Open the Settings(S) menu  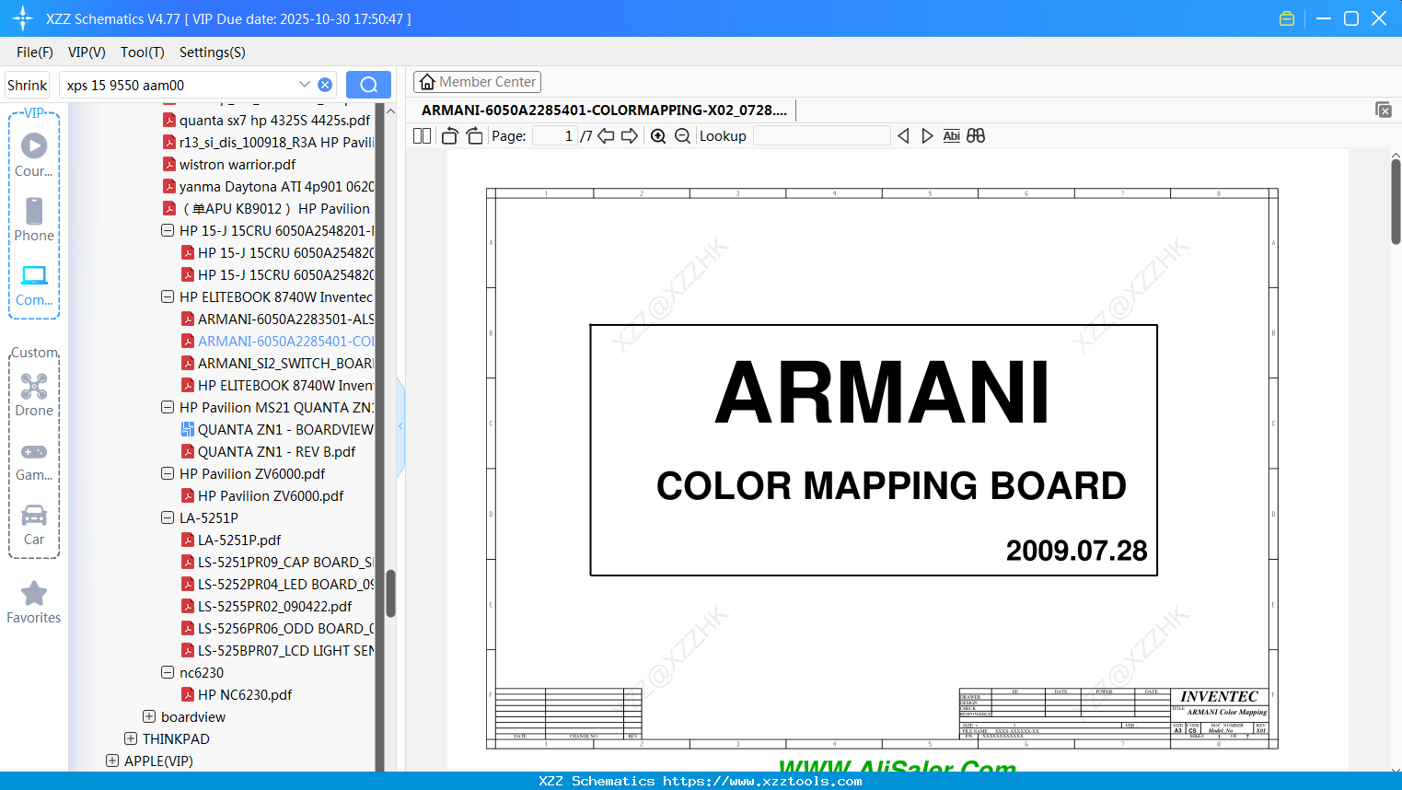click(213, 52)
